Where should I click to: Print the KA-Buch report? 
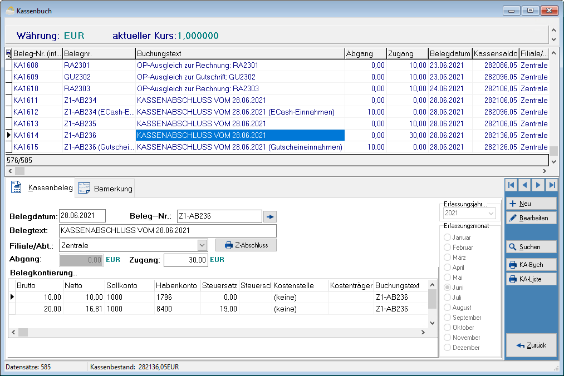pos(531,265)
